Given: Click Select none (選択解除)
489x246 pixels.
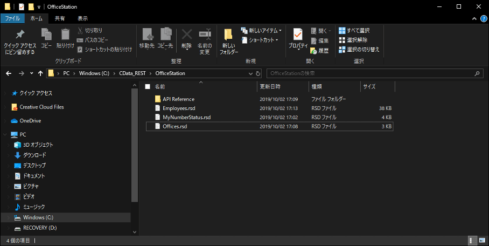Looking at the screenshot, I should [353, 40].
